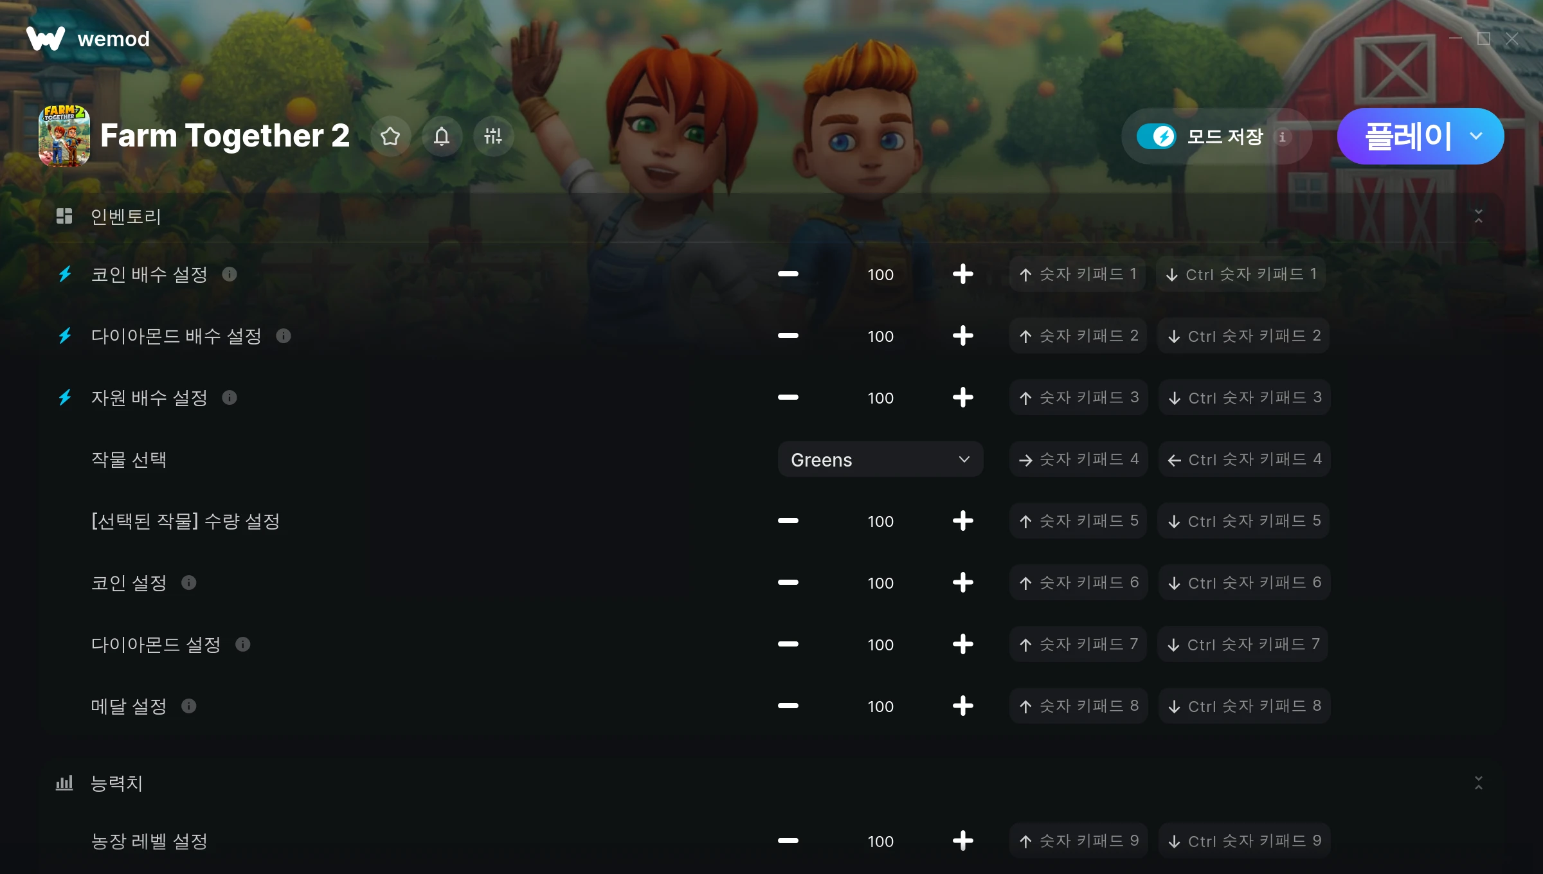
Task: Click info icon beside 코인 배수 설정
Action: (x=230, y=274)
